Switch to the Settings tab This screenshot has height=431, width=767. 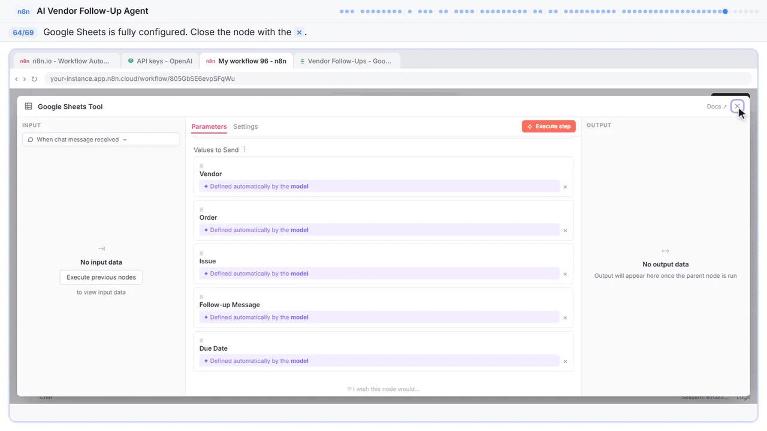point(245,126)
